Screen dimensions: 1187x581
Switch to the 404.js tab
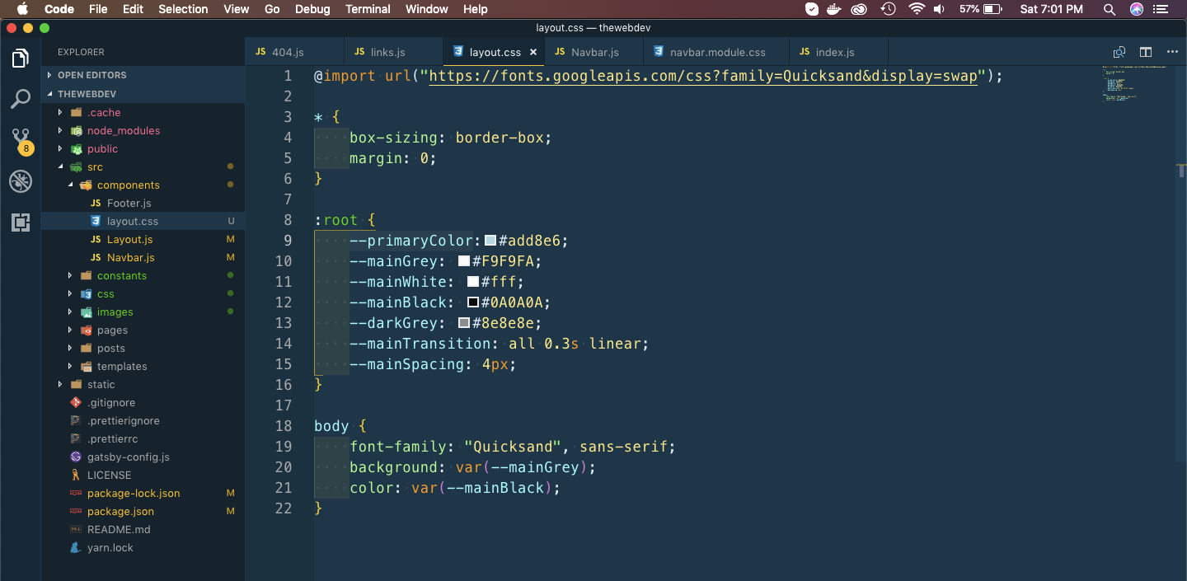[x=294, y=52]
